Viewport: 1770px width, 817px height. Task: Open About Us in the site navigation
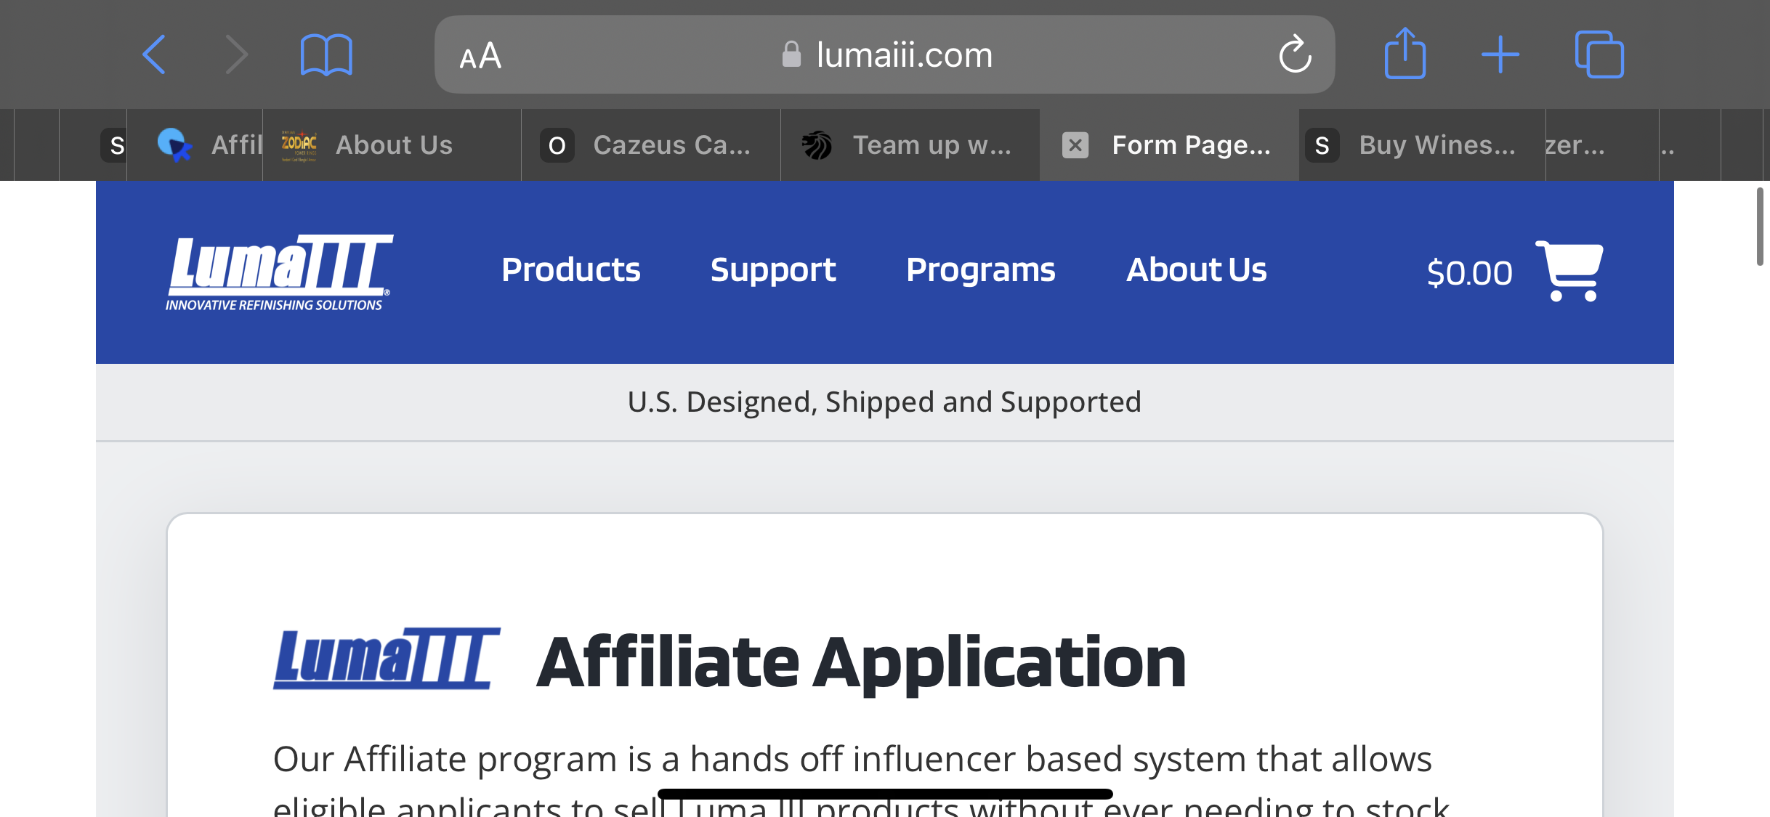pos(1197,270)
